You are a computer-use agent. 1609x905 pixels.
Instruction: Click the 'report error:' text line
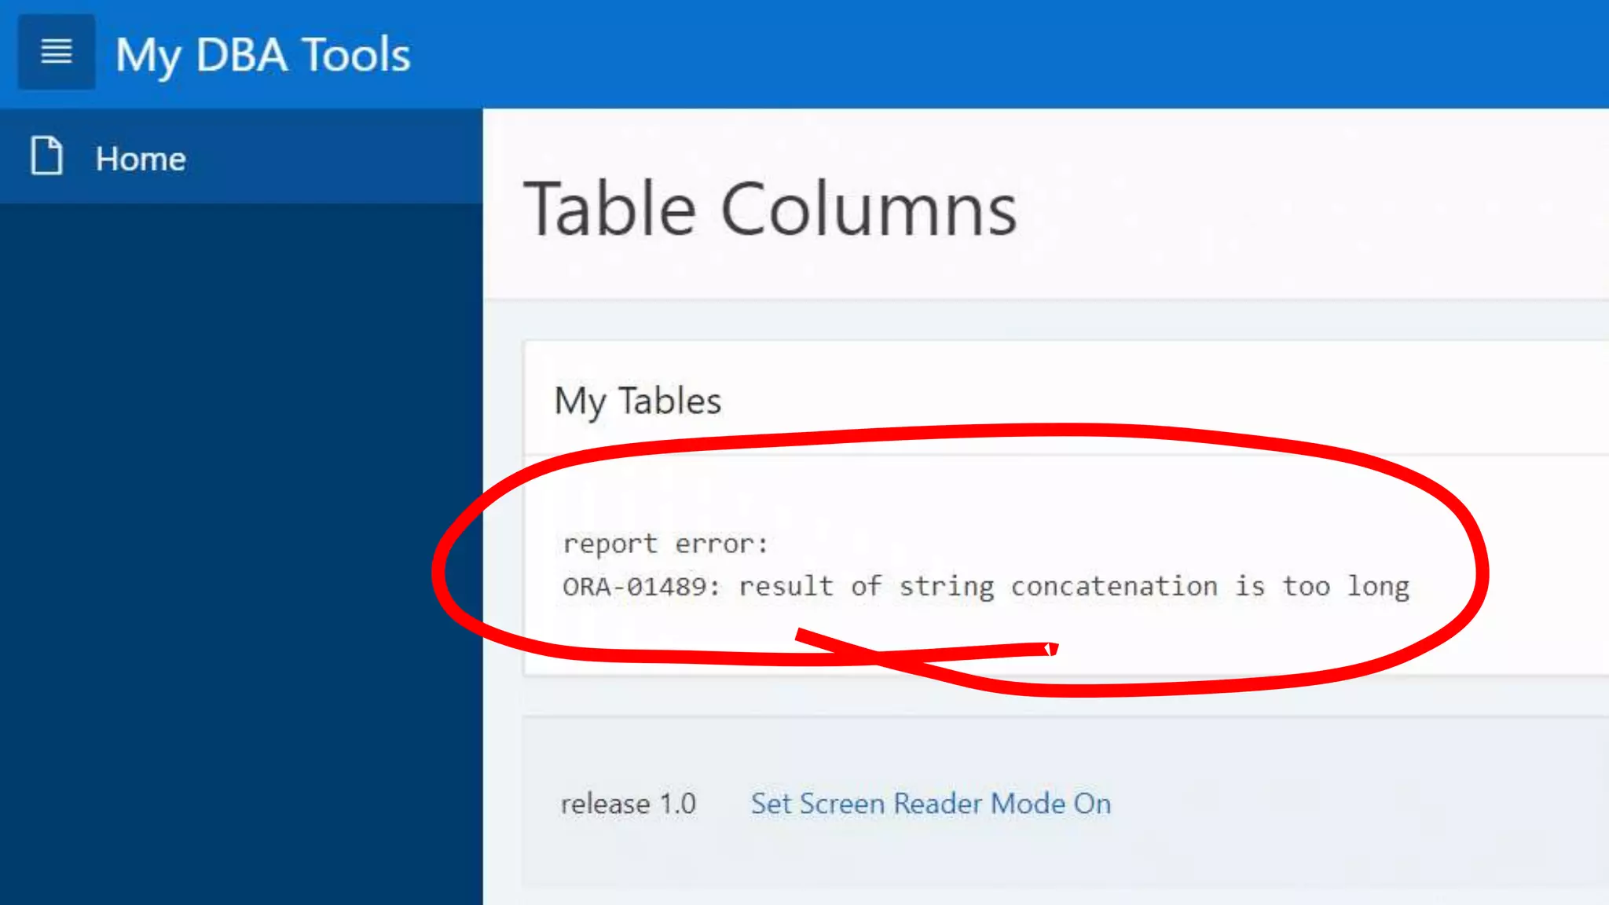pyautogui.click(x=665, y=544)
